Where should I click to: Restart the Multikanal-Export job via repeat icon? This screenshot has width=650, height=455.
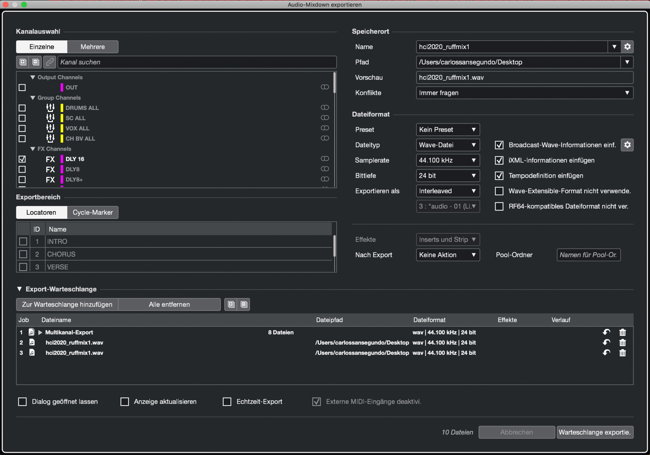pyautogui.click(x=606, y=332)
